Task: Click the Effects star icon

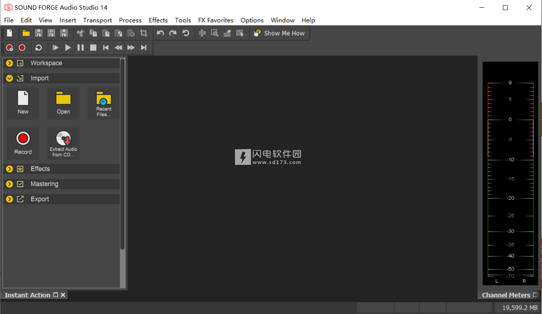Action: click(x=20, y=169)
